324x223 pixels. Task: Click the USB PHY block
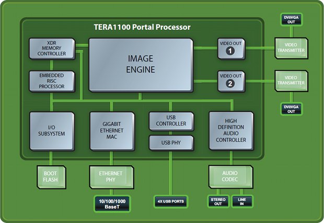pyautogui.click(x=171, y=143)
